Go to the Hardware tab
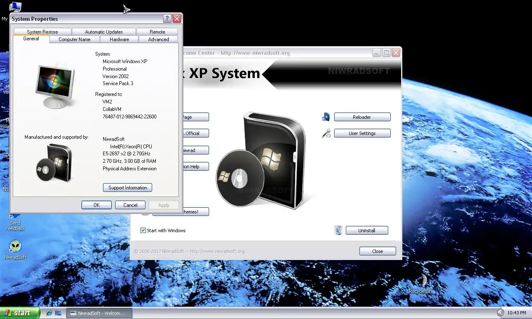 pyautogui.click(x=119, y=39)
